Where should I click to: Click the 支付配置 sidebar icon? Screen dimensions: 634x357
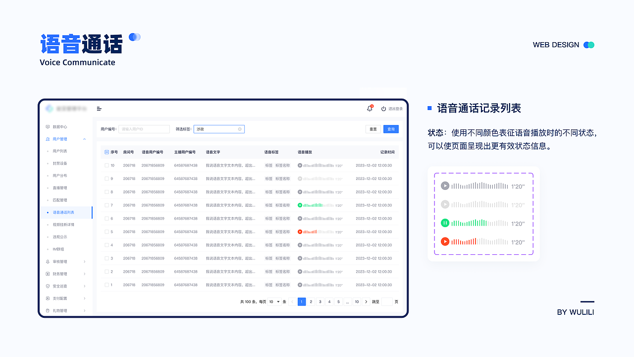click(x=48, y=298)
